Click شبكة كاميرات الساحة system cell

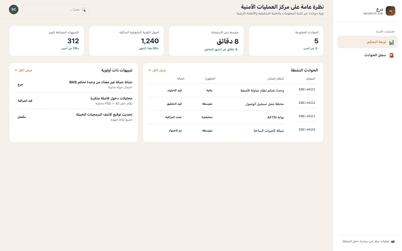[x=269, y=131]
